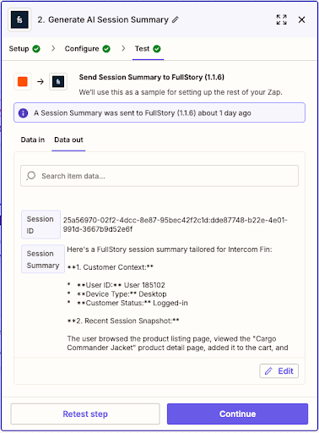Click the FullStory destination app icon
This screenshot has height=433, width=319.
click(58, 81)
